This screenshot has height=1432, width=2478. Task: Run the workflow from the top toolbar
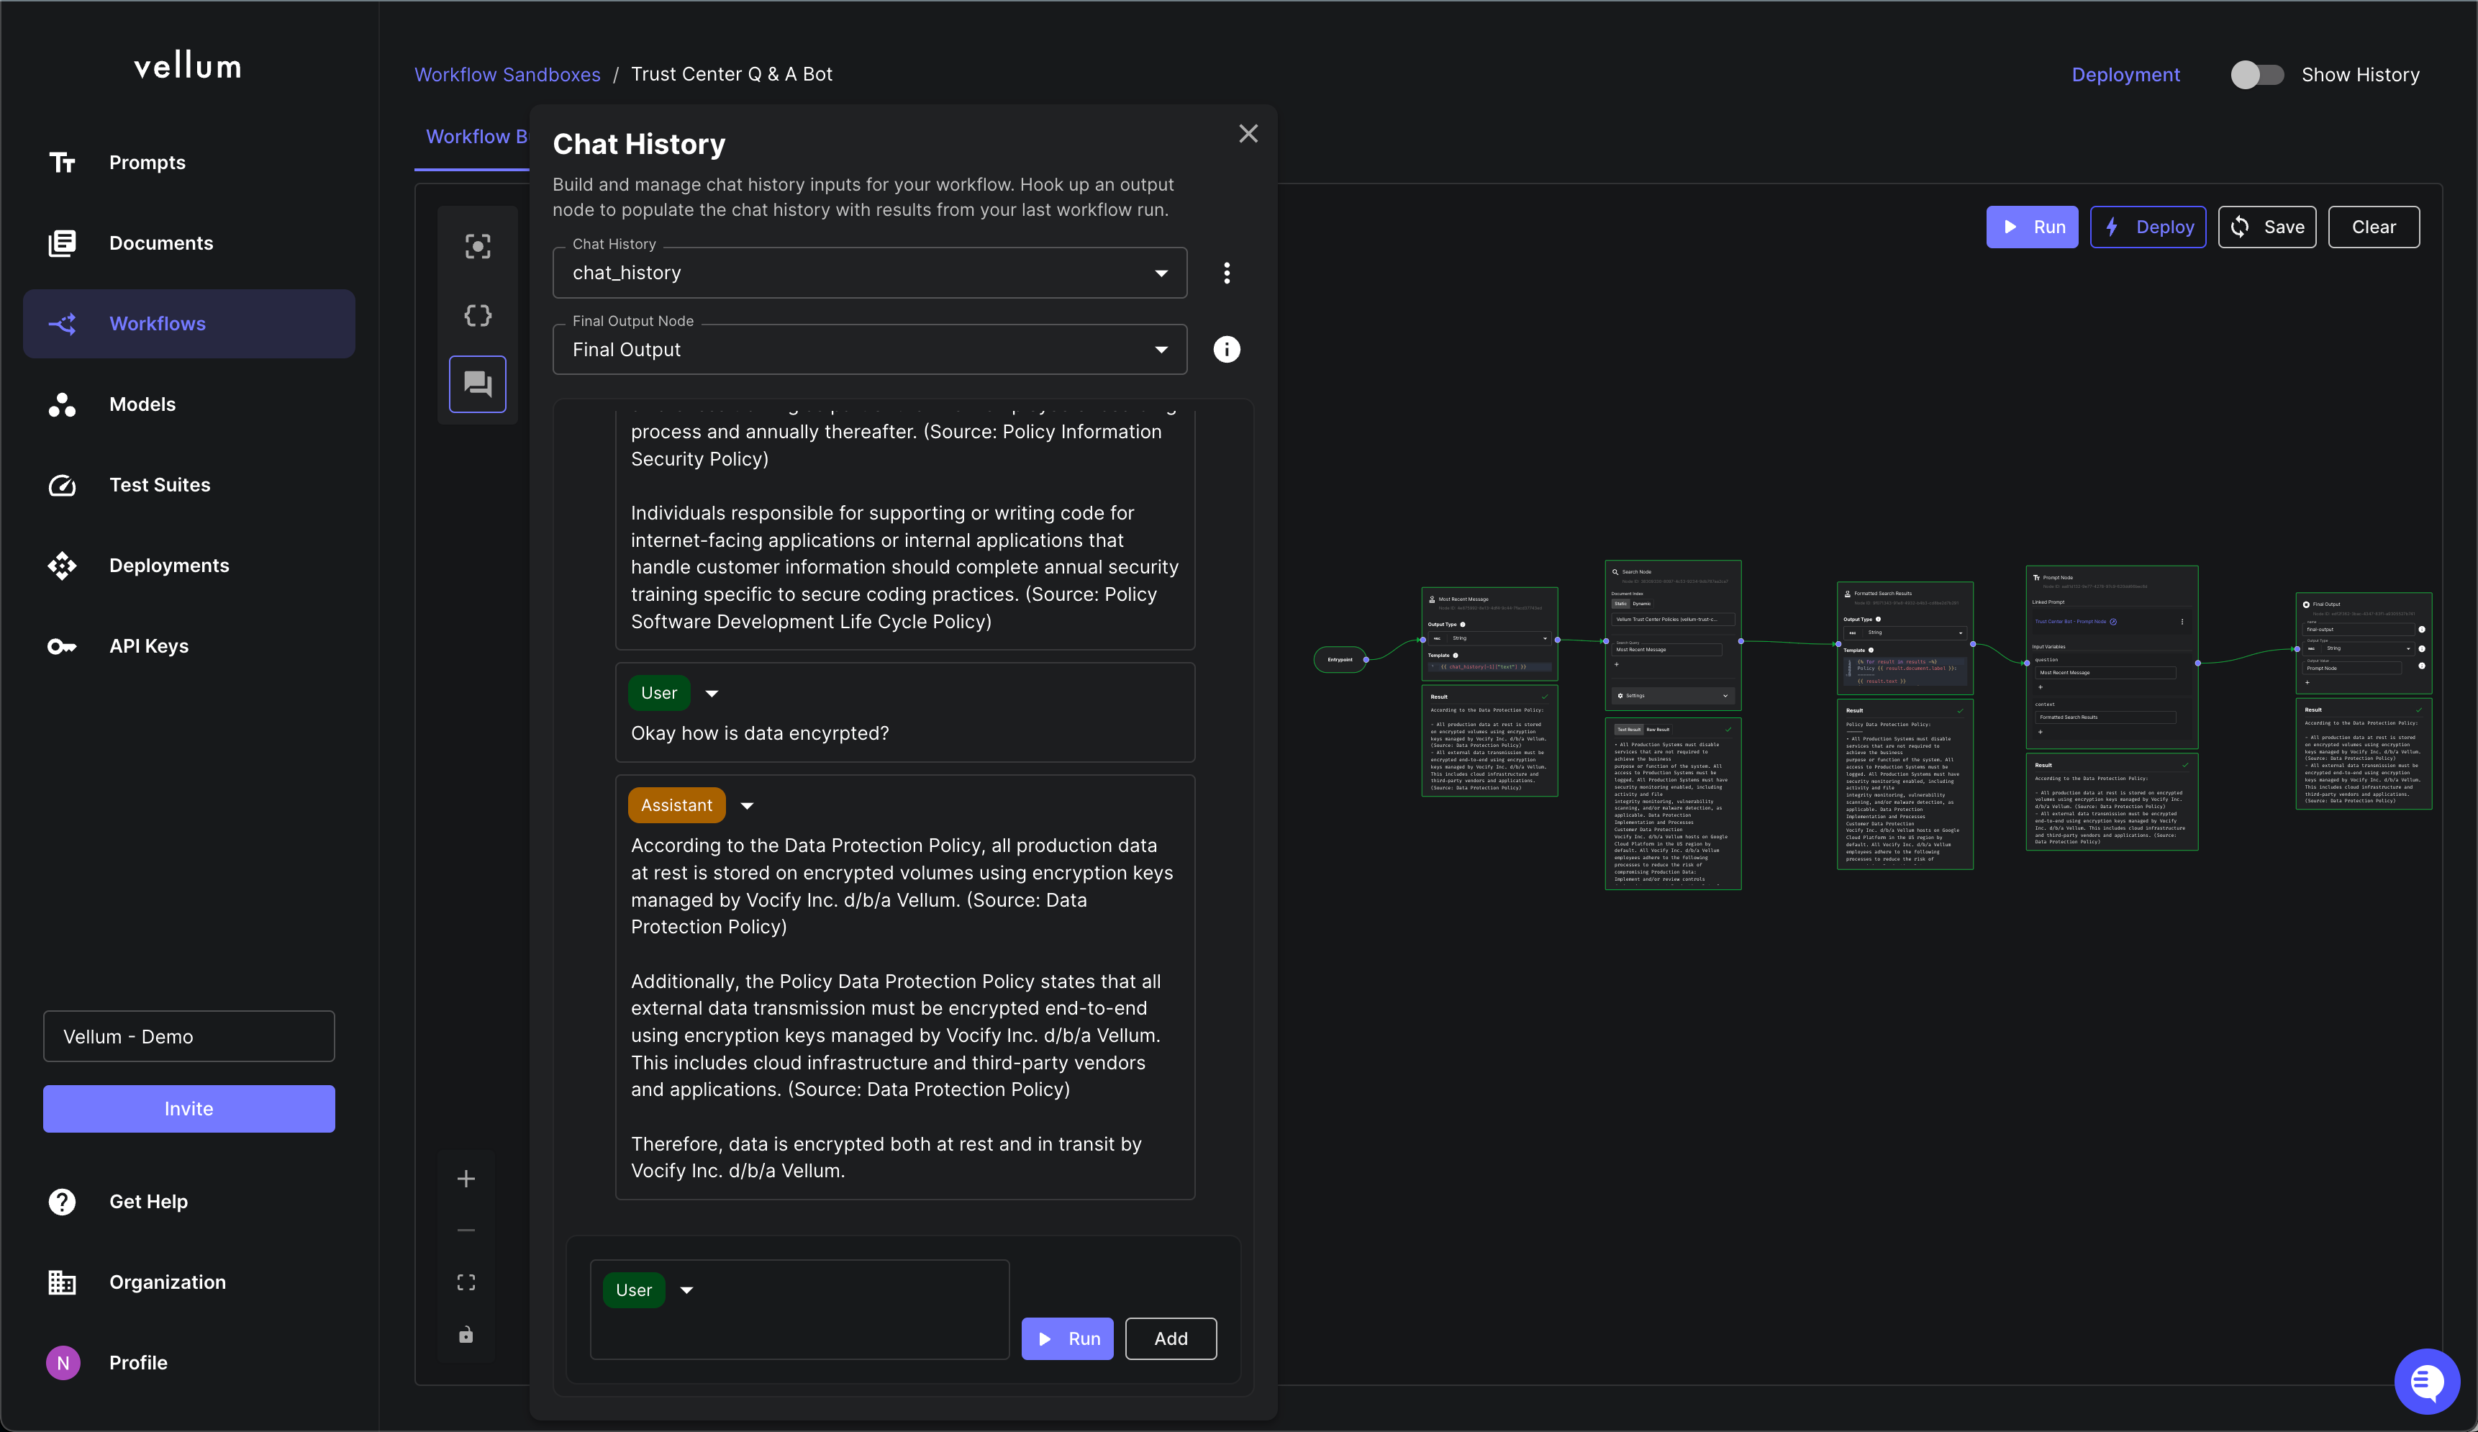coord(2032,227)
